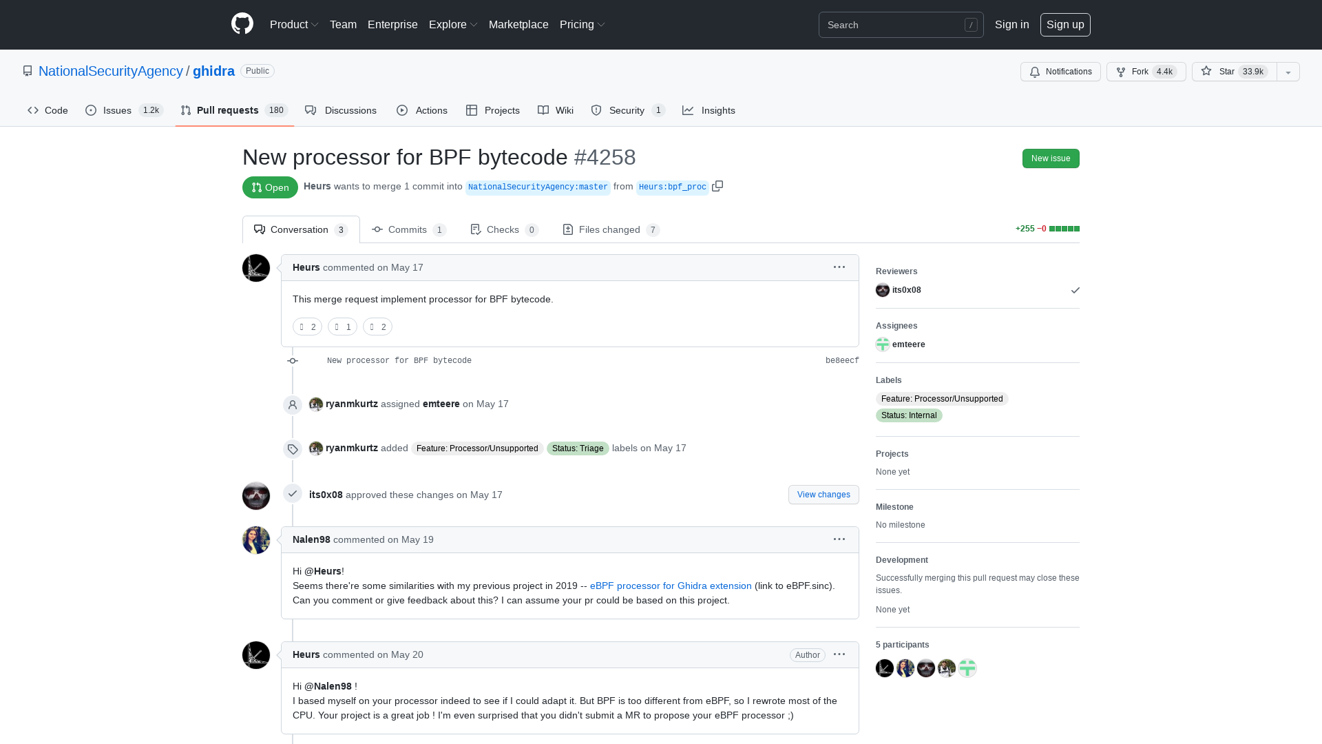The width and height of the screenshot is (1322, 744).
Task: Click the last reaction button with count 2
Action: 377,327
